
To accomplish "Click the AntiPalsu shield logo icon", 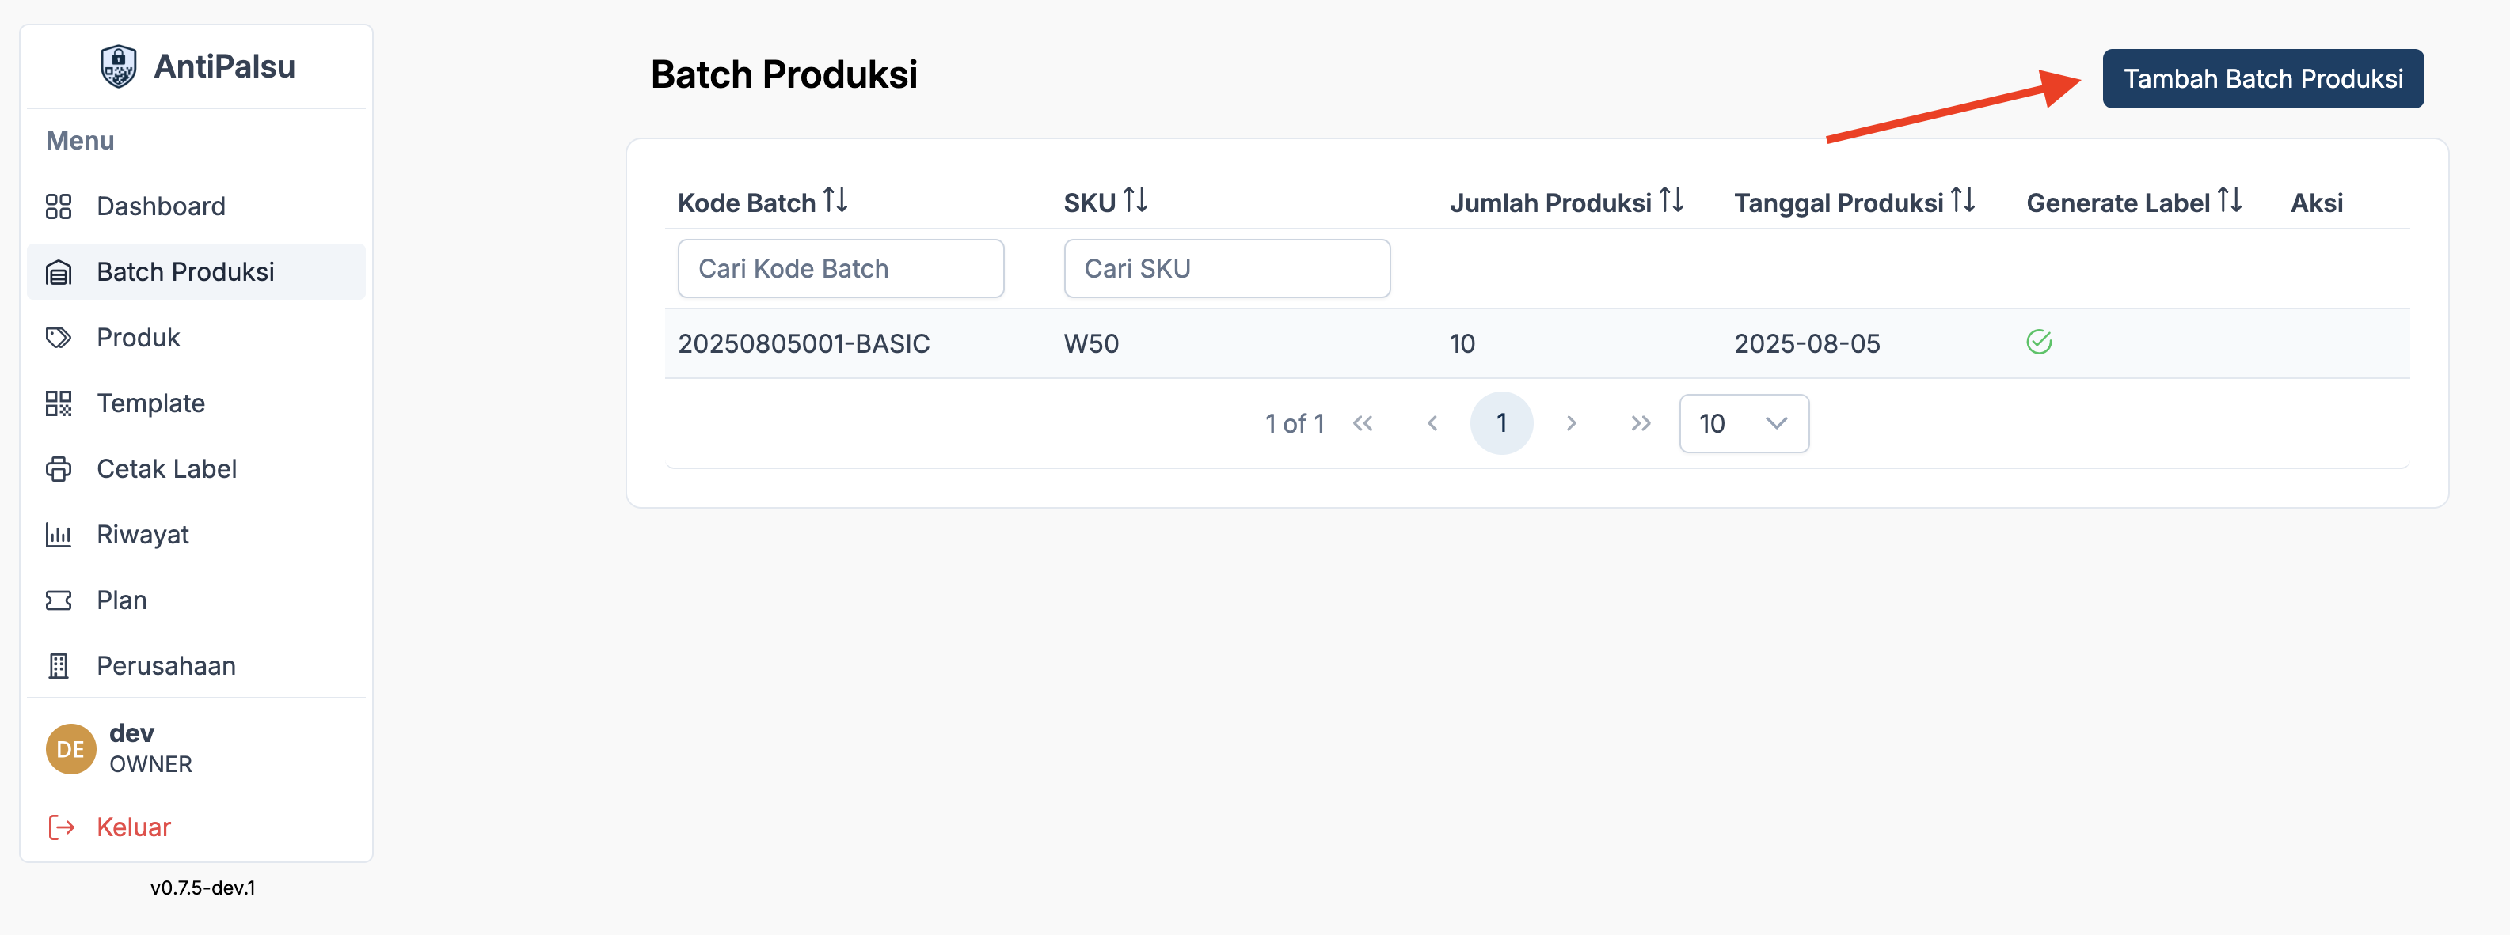I will point(118,66).
